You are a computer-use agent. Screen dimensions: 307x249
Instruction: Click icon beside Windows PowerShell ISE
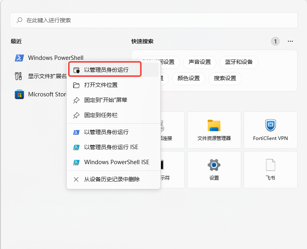pos(76,163)
